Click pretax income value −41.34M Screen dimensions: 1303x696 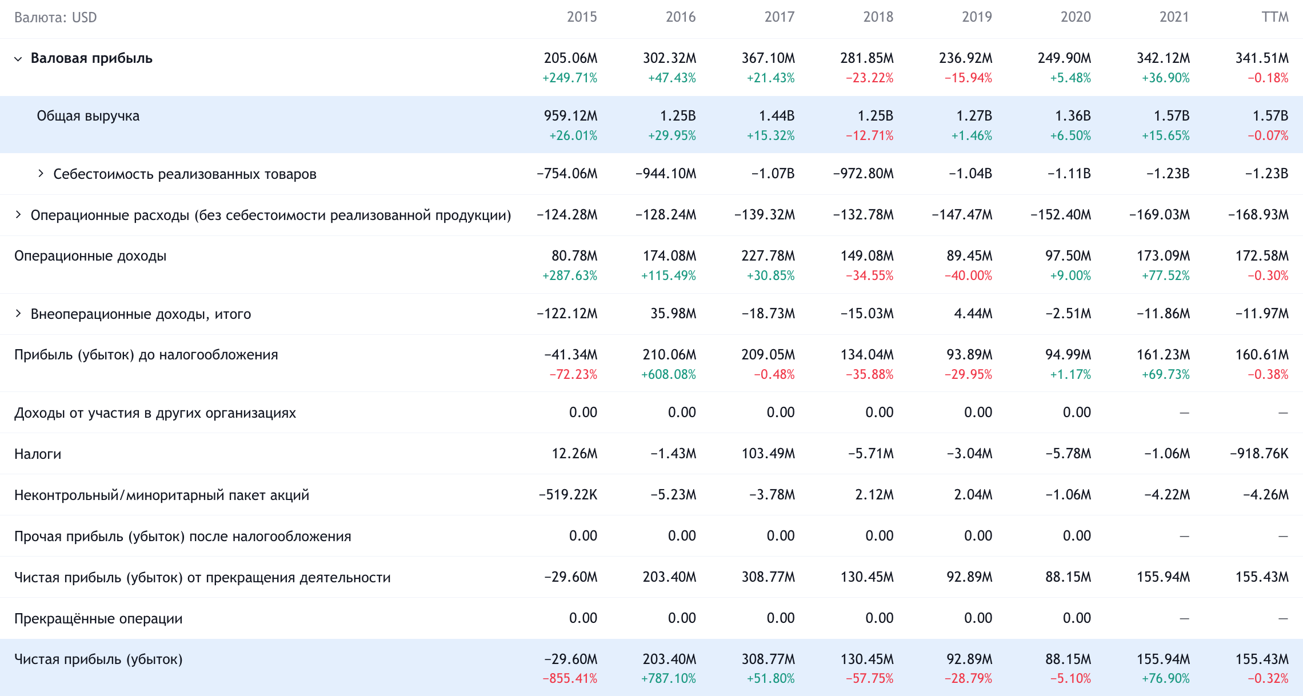[x=570, y=355]
